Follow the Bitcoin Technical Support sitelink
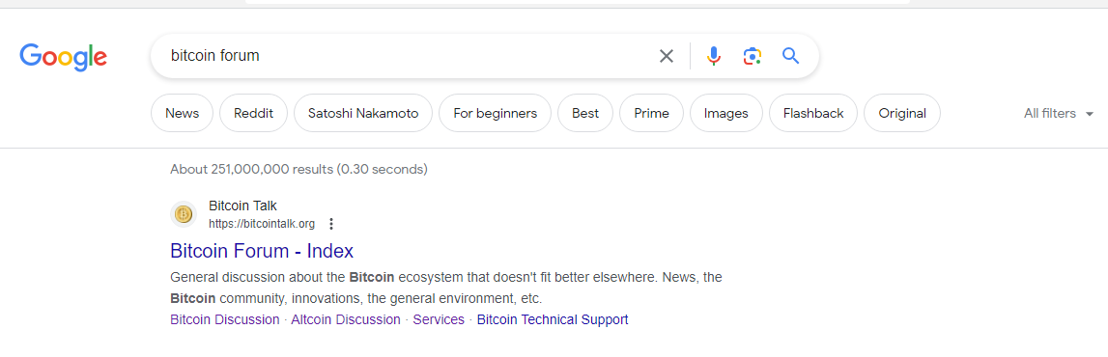The width and height of the screenshot is (1108, 357). (553, 319)
